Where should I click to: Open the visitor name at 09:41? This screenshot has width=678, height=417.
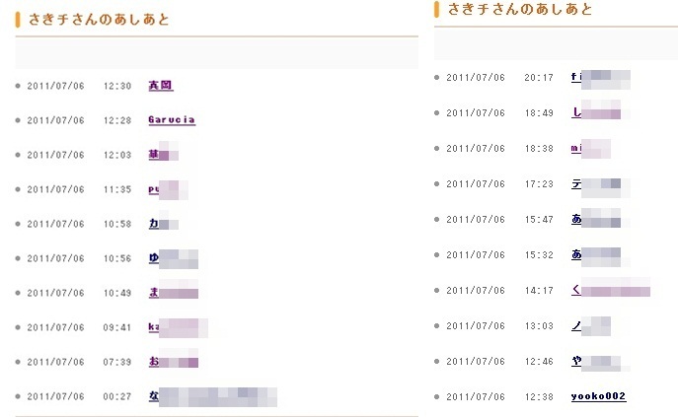click(x=176, y=327)
